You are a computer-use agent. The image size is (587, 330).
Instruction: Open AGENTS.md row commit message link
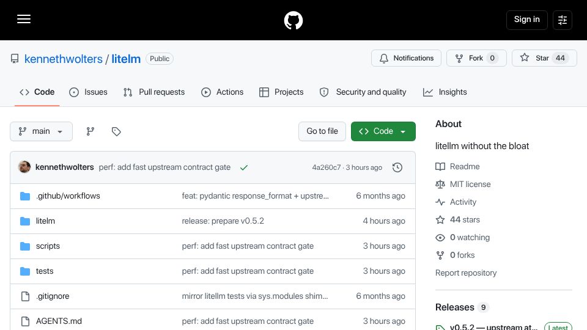(x=248, y=321)
